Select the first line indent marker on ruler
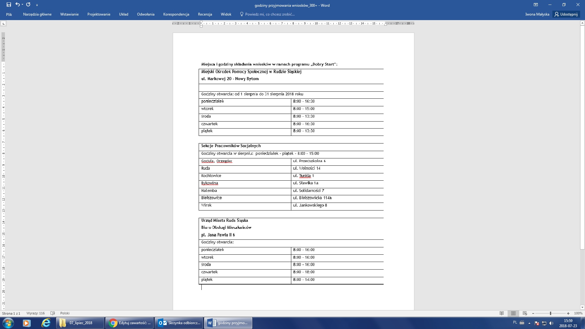The width and height of the screenshot is (585, 329). coord(201,22)
